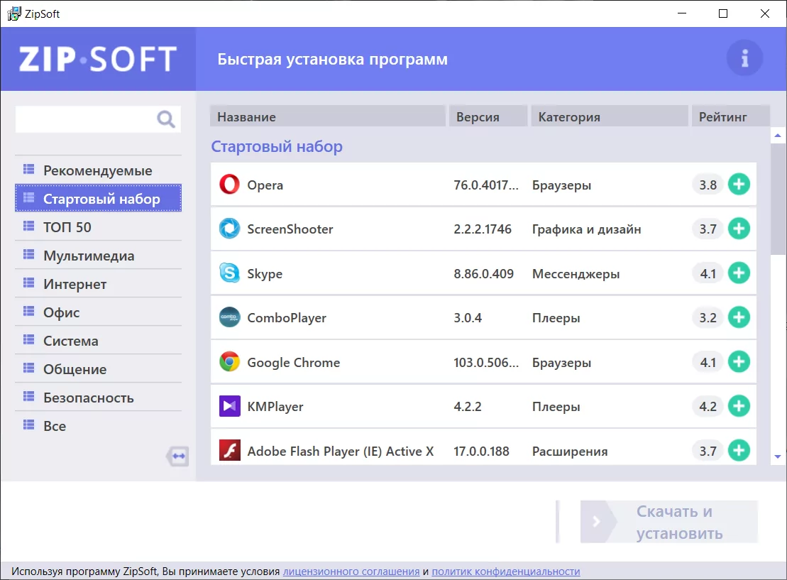Image resolution: width=787 pixels, height=580 pixels.
Task: Open the Все category
Action: click(99, 426)
